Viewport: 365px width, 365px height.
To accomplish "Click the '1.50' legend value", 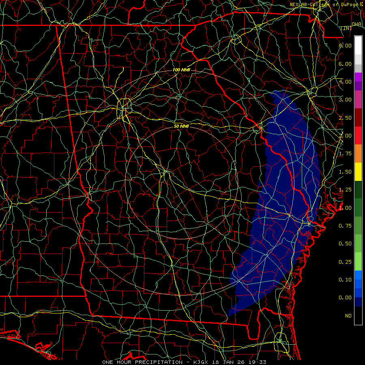I will (x=345, y=172).
